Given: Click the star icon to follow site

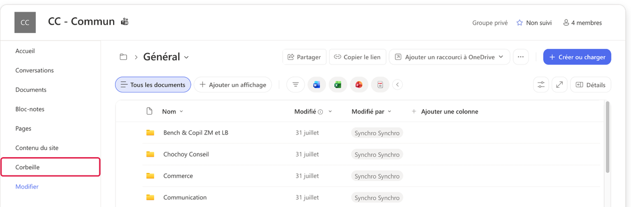Looking at the screenshot, I should pyautogui.click(x=520, y=23).
